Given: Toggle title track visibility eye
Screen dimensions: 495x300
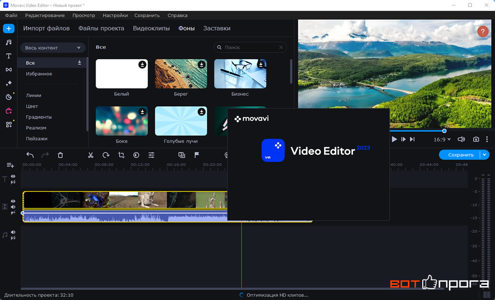Looking at the screenshot, I should point(13,176).
